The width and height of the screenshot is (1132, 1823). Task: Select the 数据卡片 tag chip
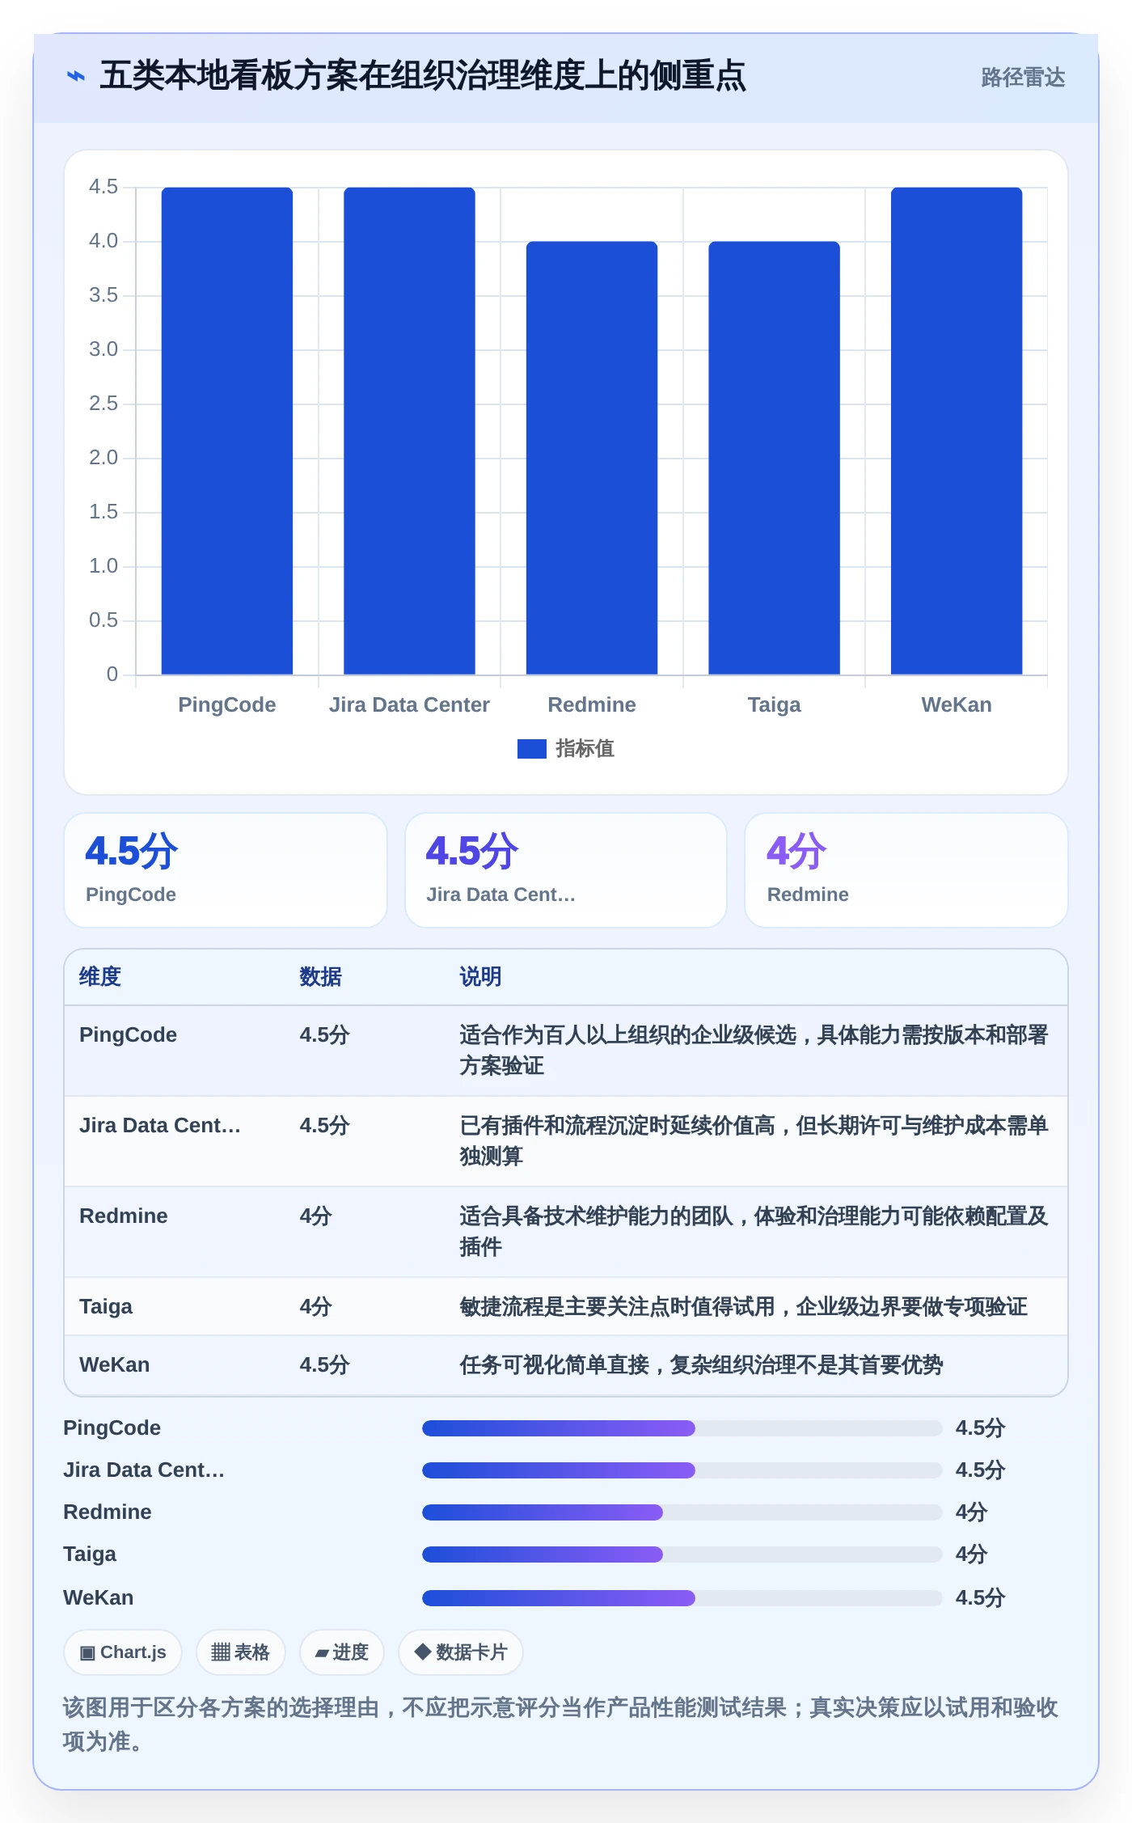(x=461, y=1652)
